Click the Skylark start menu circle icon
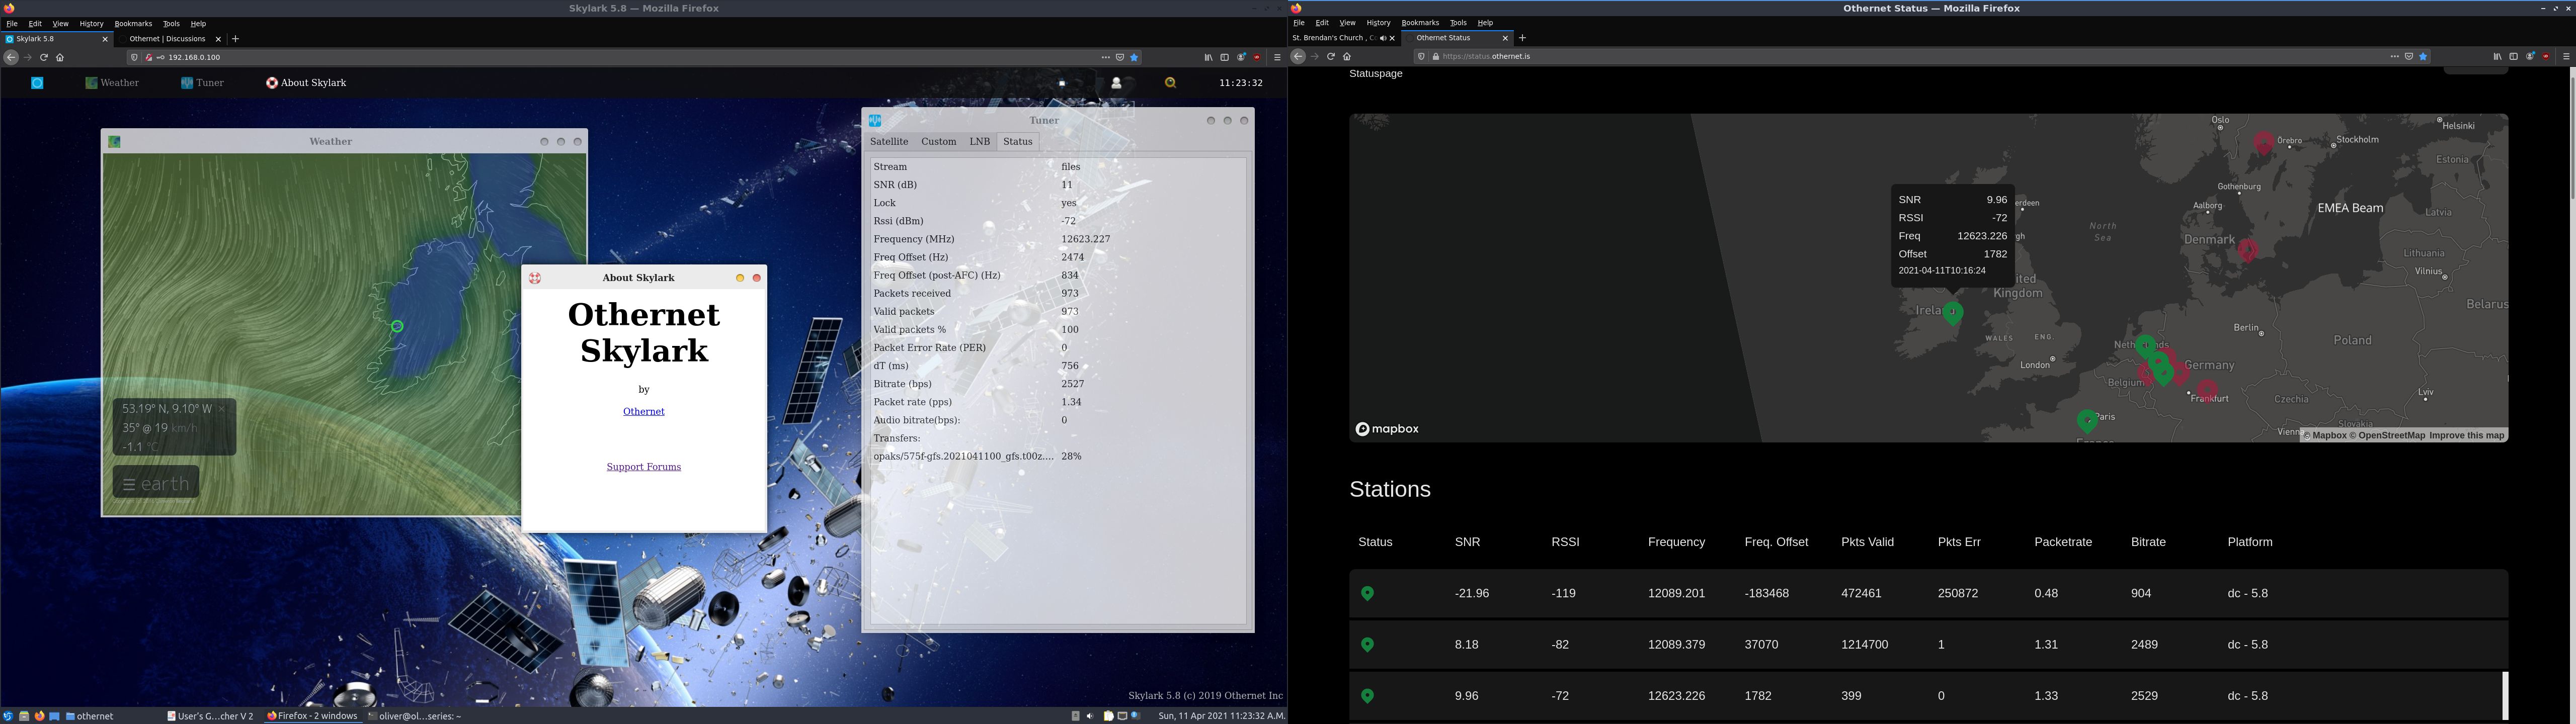Viewport: 2576px width, 724px height. [x=37, y=83]
